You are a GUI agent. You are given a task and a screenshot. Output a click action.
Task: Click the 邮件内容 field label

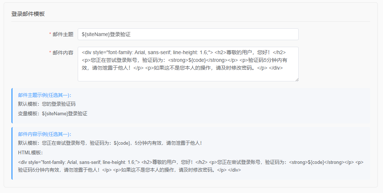(63, 53)
